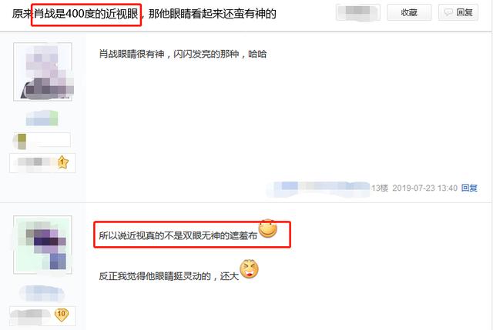Click the speech bubble icon beside 回复
The image size is (493, 330).
click(x=448, y=12)
